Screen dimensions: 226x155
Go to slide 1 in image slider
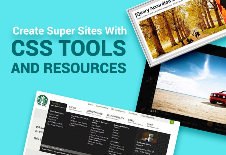152,111
